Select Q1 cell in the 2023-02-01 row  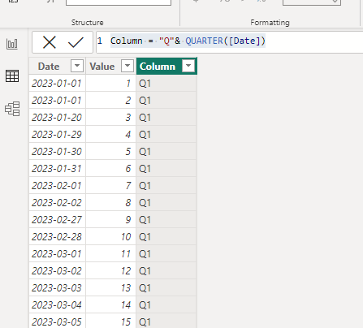pyautogui.click(x=166, y=186)
